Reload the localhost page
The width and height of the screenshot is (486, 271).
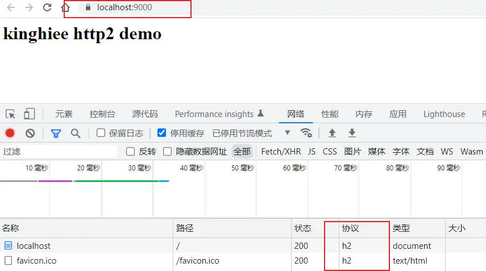pos(47,7)
